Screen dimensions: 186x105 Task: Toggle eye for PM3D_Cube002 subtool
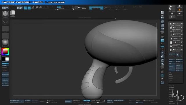coord(182,42)
